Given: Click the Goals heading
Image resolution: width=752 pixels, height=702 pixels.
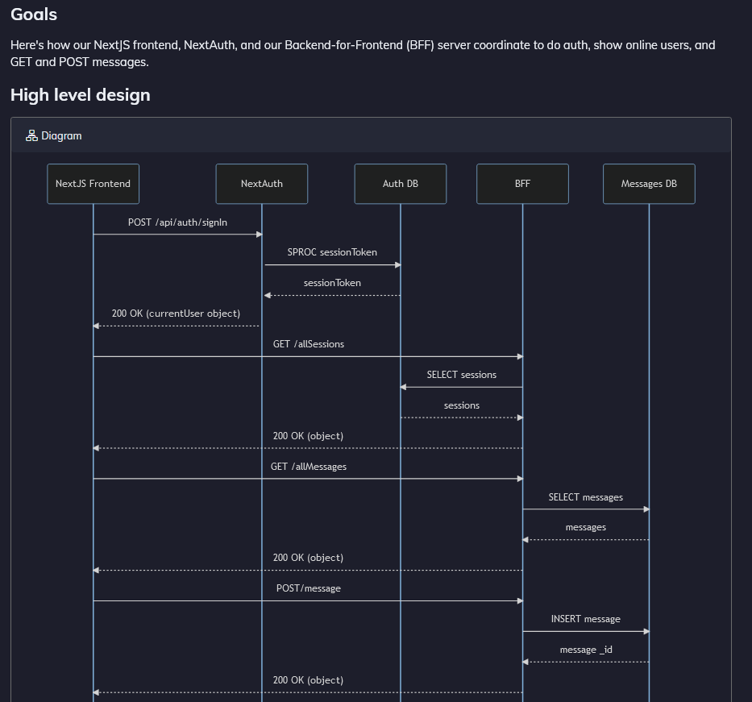Looking at the screenshot, I should 34,15.
